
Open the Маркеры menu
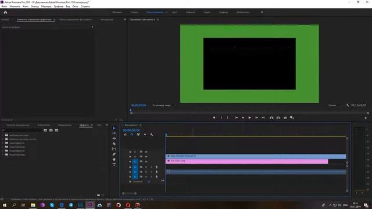coord(46,6)
